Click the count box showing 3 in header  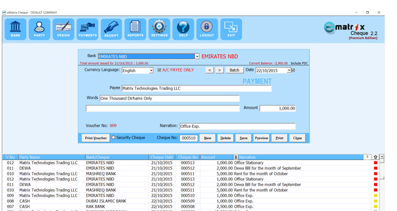point(367,157)
